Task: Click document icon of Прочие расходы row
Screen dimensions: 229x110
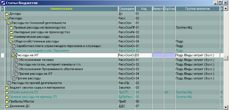Action: tap(14, 79)
